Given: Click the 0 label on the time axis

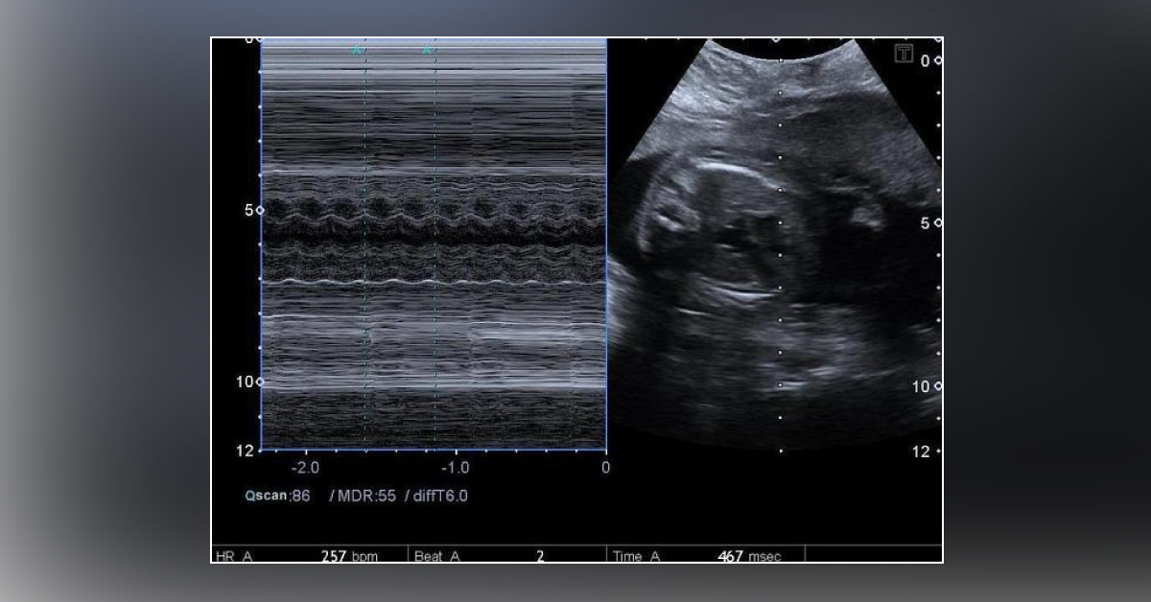Looking at the screenshot, I should pos(605,468).
